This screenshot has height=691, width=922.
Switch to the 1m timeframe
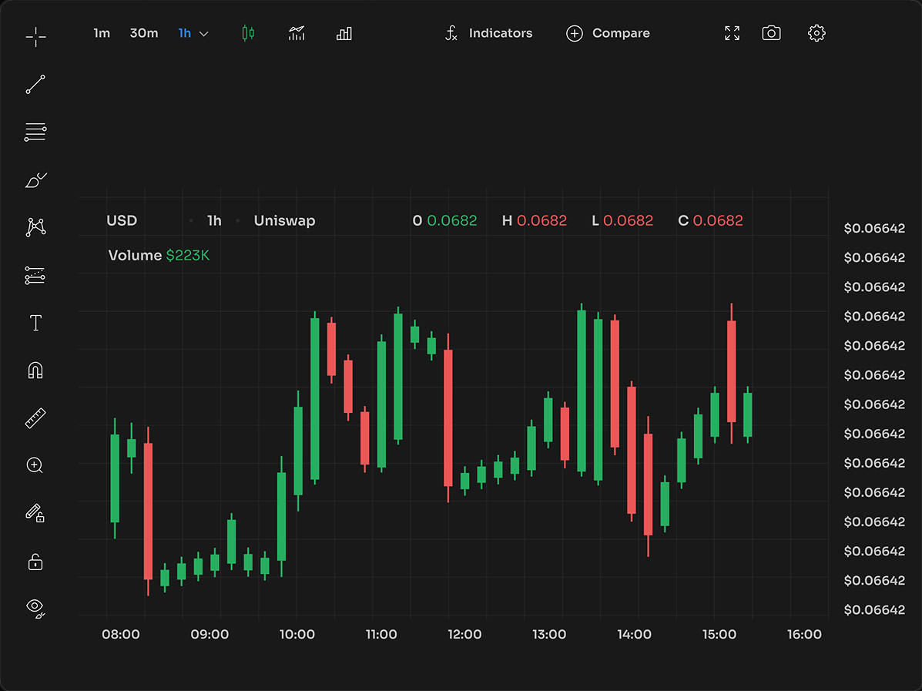(x=102, y=33)
